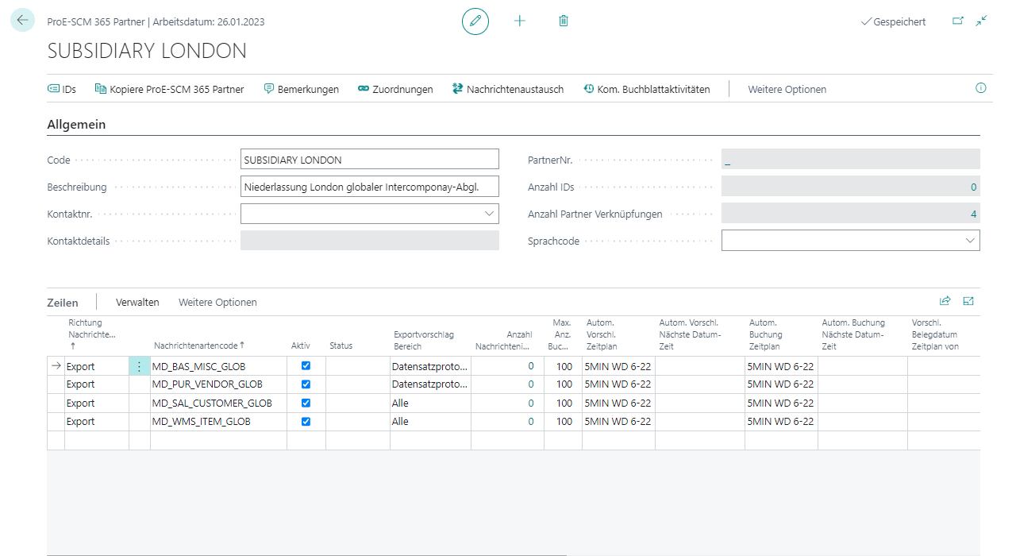Open Weitere Optionen in Zeilen
Image resolution: width=1016 pixels, height=556 pixels.
click(217, 303)
